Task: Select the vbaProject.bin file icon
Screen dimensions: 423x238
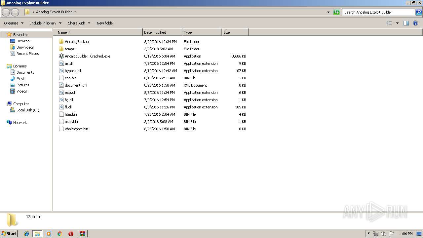Action: [x=61, y=129]
